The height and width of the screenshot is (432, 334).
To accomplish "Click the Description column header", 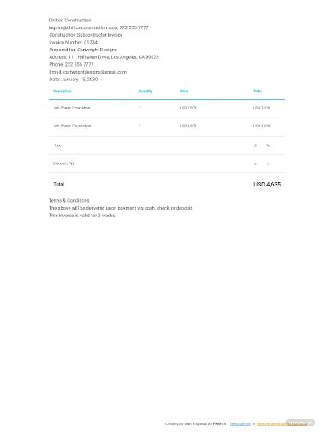I will [x=62, y=92].
